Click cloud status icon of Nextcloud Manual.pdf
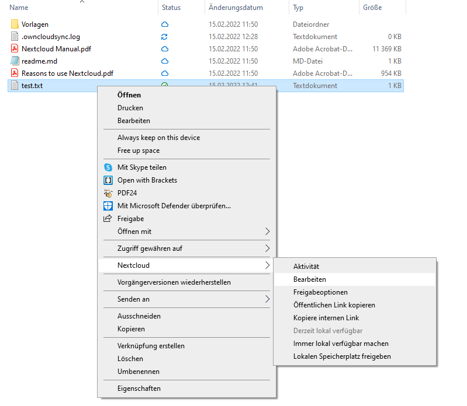This screenshot has width=467, height=406. point(165,49)
